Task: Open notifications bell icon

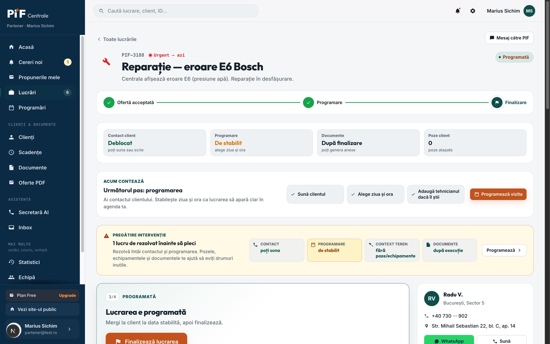Action: click(x=458, y=11)
